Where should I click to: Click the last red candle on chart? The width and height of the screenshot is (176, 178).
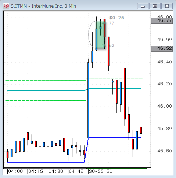[141, 130]
